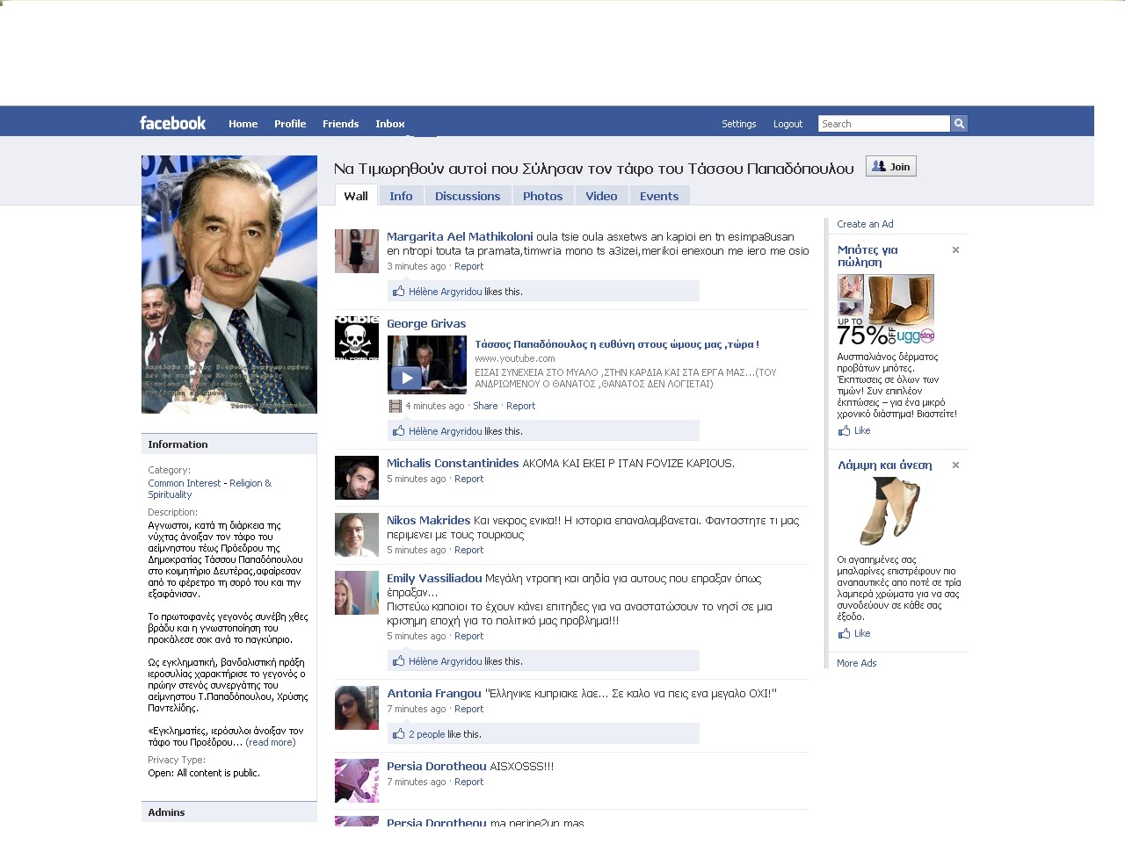This screenshot has width=1125, height=844.
Task: Report Emily Vassiliadou's post
Action: (x=468, y=636)
